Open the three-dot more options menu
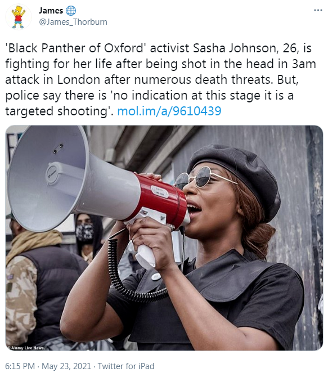This screenshot has height=377, width=328. (318, 10)
